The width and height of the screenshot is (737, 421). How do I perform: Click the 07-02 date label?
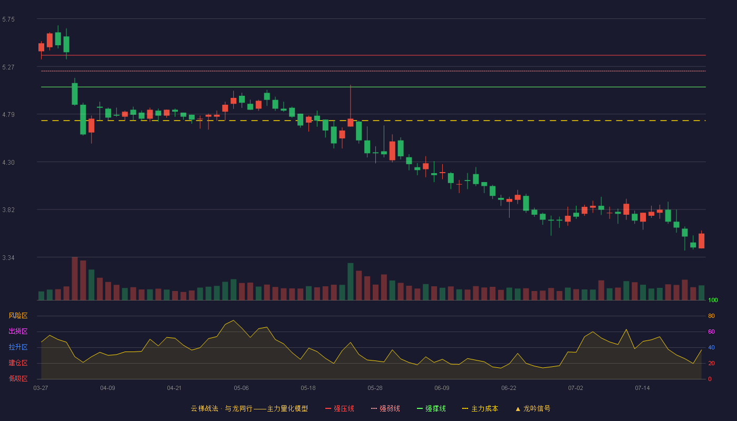tap(575, 388)
